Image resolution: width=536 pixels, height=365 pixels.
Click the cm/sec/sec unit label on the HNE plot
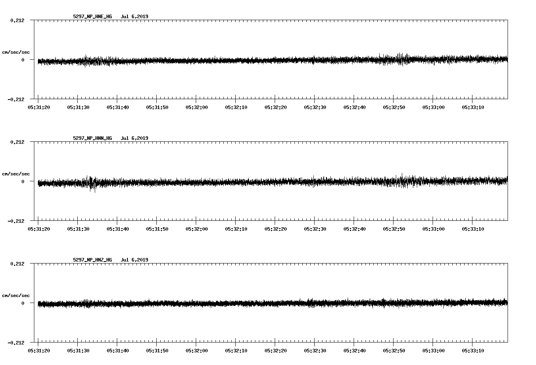pos(16,52)
